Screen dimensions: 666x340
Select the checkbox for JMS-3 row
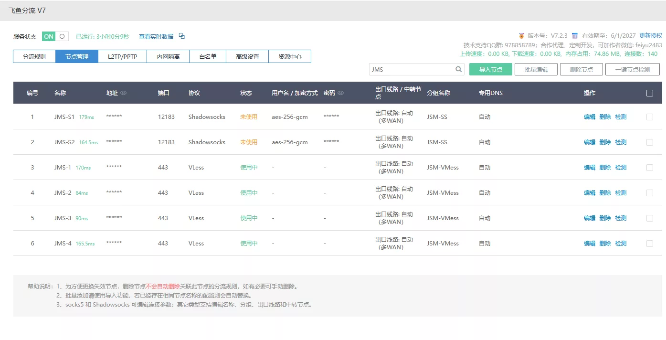coord(649,218)
